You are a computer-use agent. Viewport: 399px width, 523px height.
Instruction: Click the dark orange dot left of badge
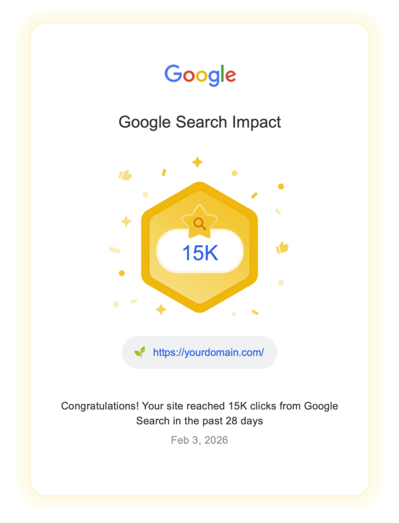pyautogui.click(x=122, y=273)
